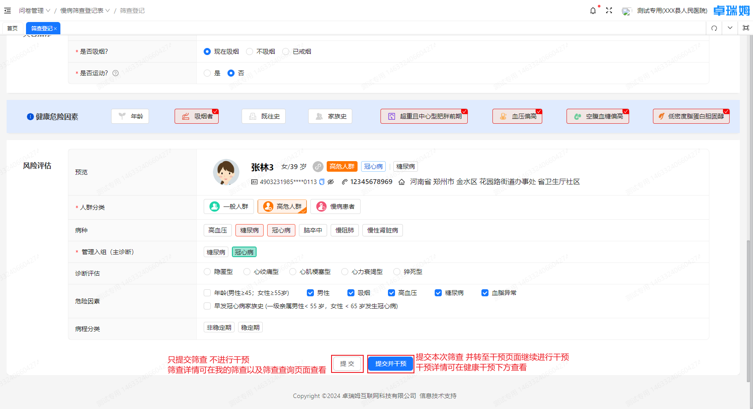The height and width of the screenshot is (409, 753).
Task: Open the notification bell
Action: coord(593,10)
